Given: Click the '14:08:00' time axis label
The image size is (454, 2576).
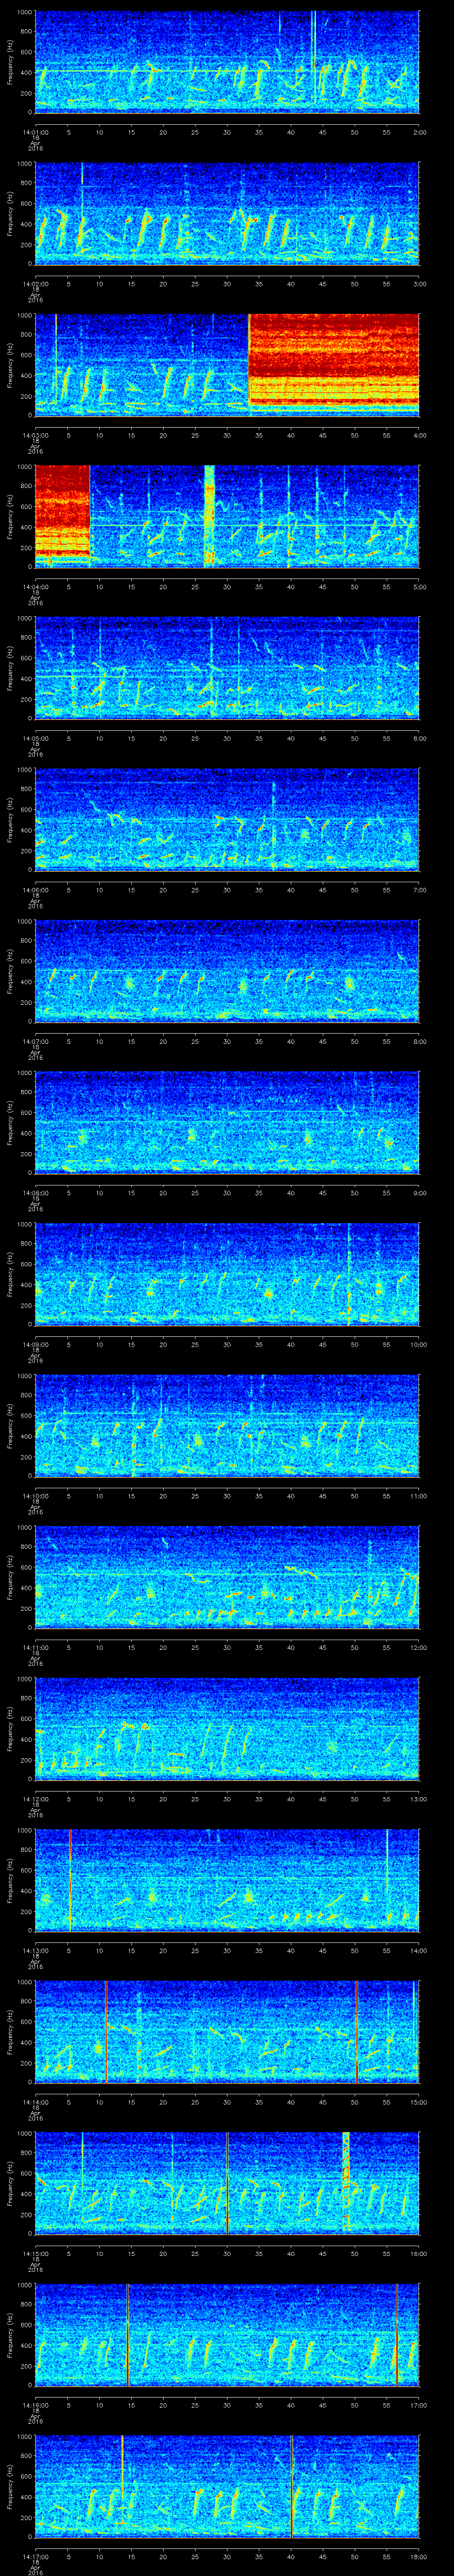Looking at the screenshot, I should tap(36, 1192).
